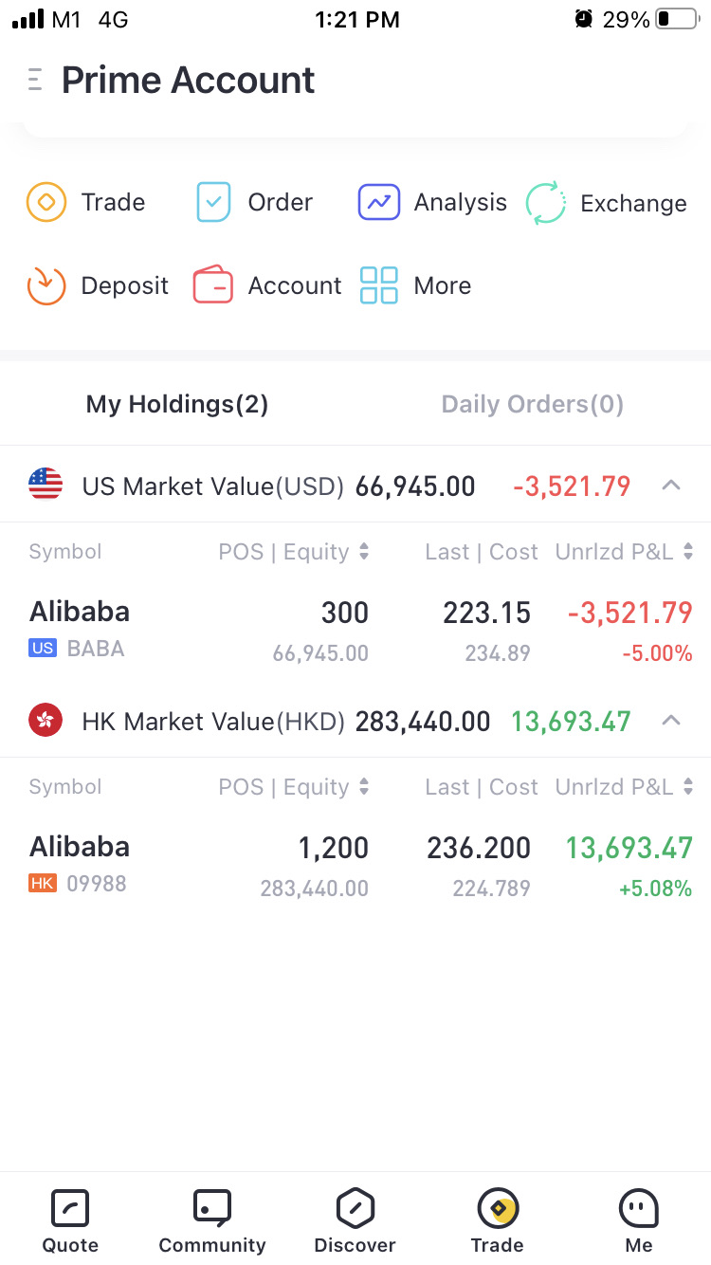Select the My Holdings(2) tab

(x=177, y=405)
